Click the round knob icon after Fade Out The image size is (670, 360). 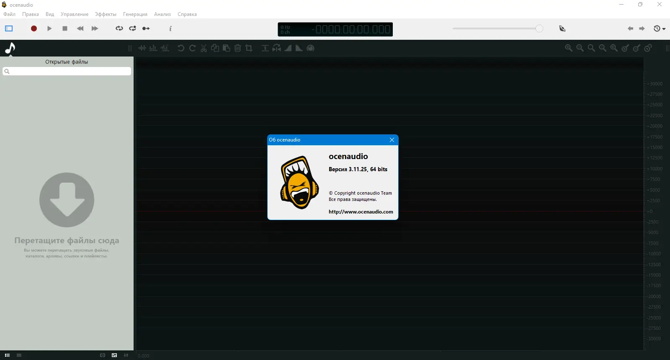tap(310, 48)
